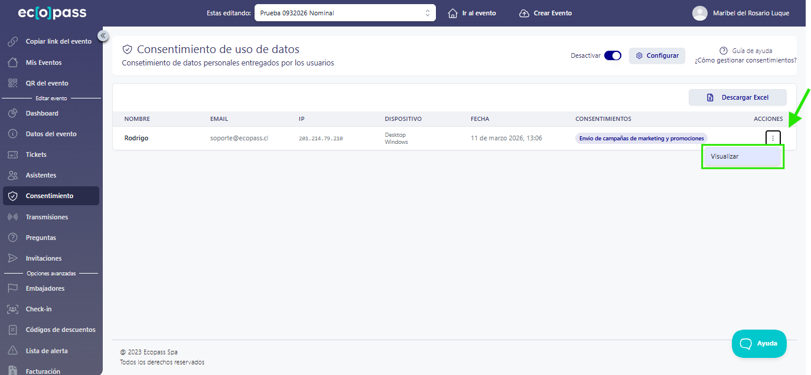Click Descargar Excel button
This screenshot has height=375, width=811.
point(738,97)
